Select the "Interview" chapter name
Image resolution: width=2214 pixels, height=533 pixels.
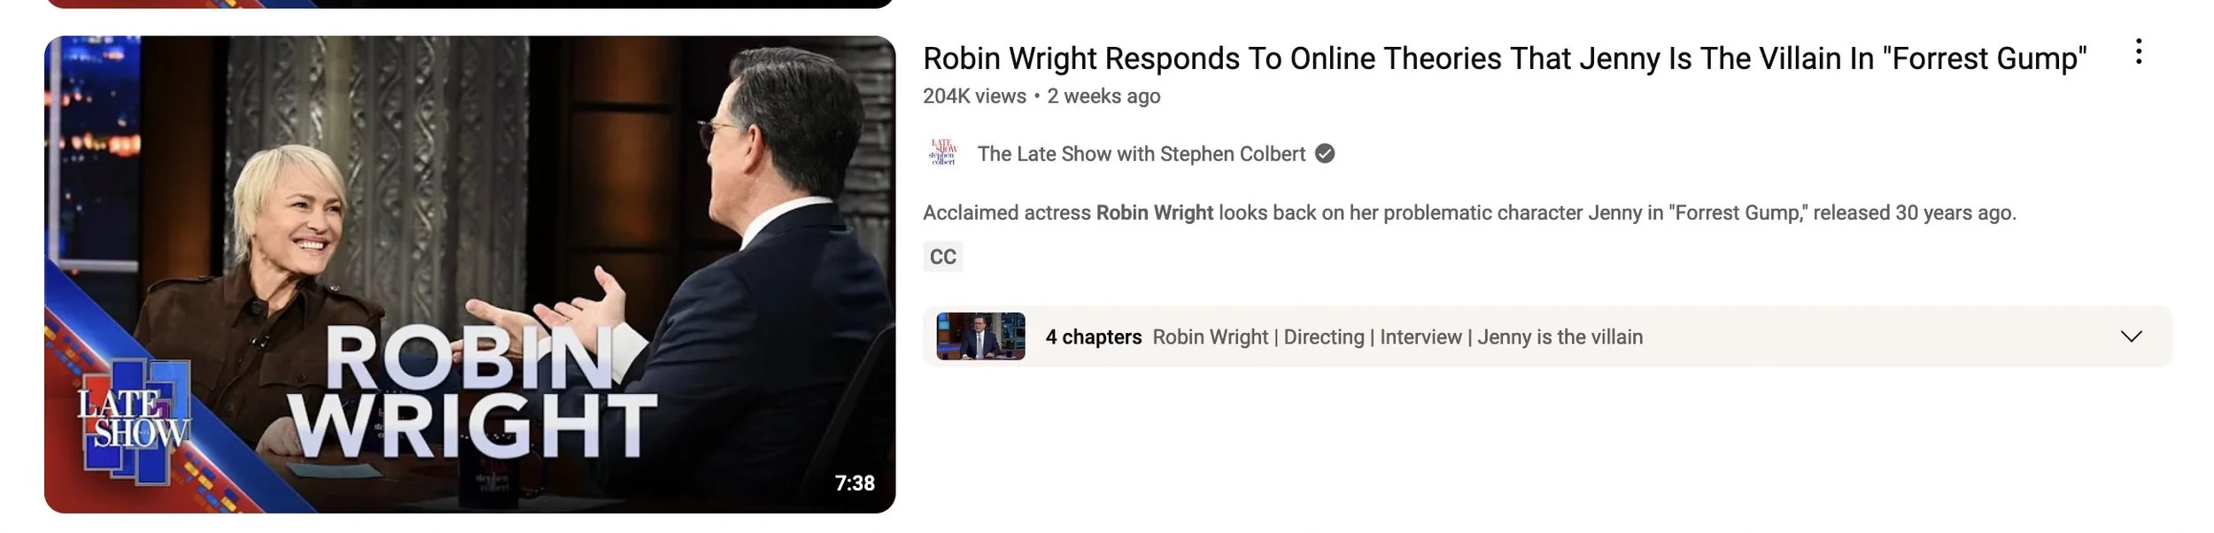point(1421,336)
